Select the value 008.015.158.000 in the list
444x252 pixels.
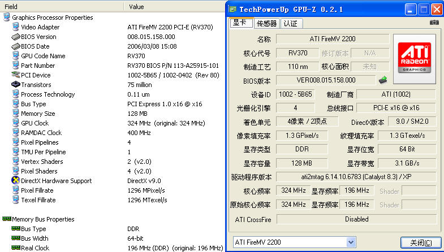point(151,37)
